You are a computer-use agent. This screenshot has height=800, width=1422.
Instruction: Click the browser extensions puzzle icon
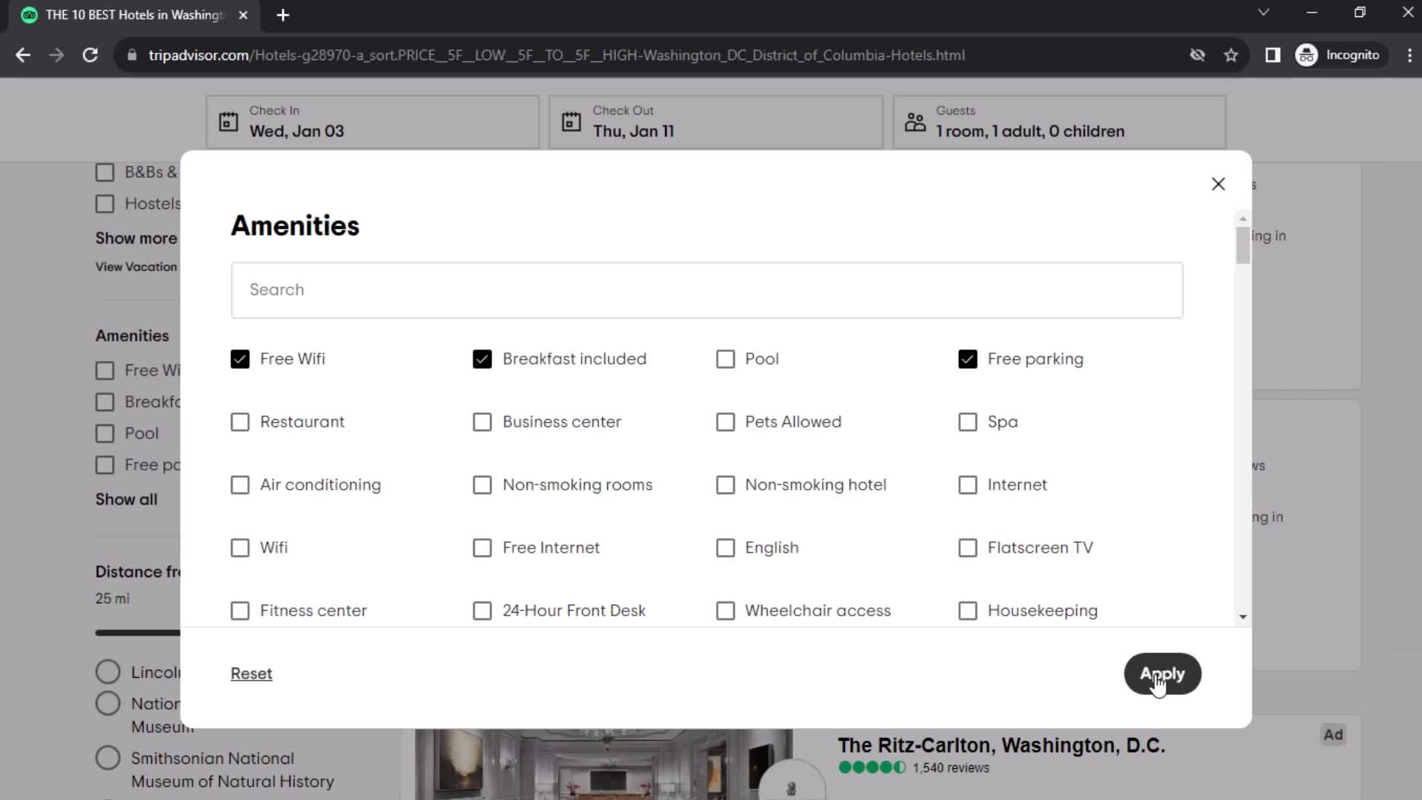point(1272,55)
